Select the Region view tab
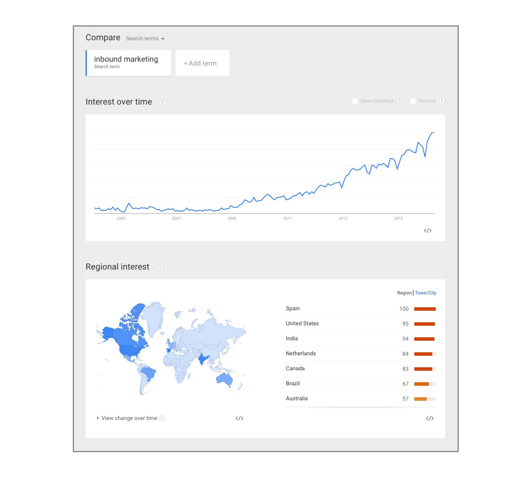 [404, 293]
